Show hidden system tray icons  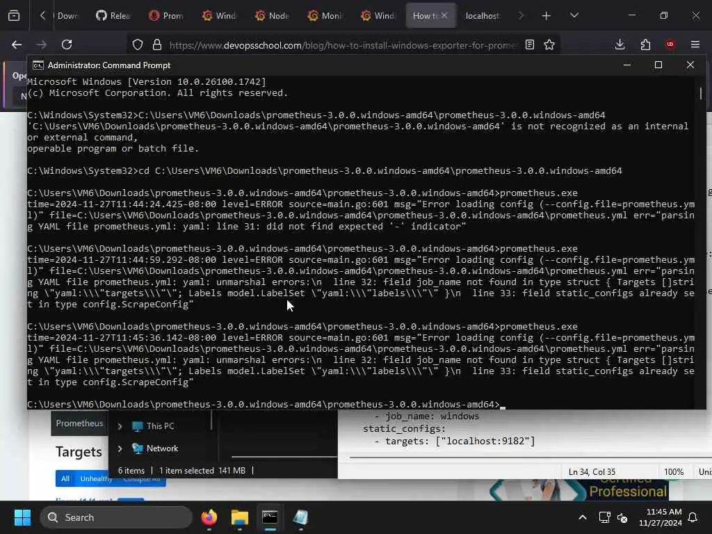pyautogui.click(x=583, y=517)
